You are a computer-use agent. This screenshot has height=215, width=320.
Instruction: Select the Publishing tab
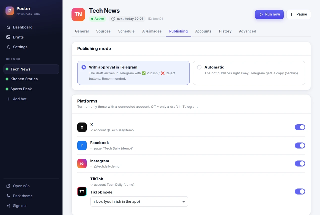coord(178,31)
